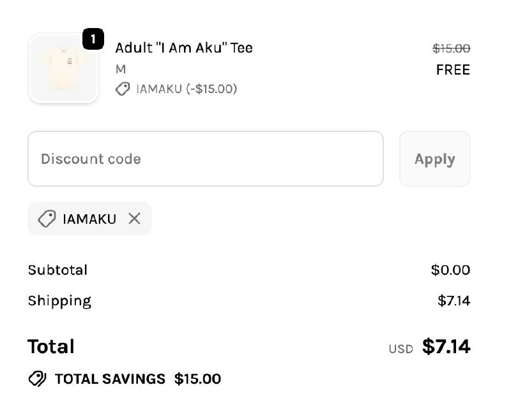
Task: Click the Total $7.14 amount
Action: click(x=446, y=347)
